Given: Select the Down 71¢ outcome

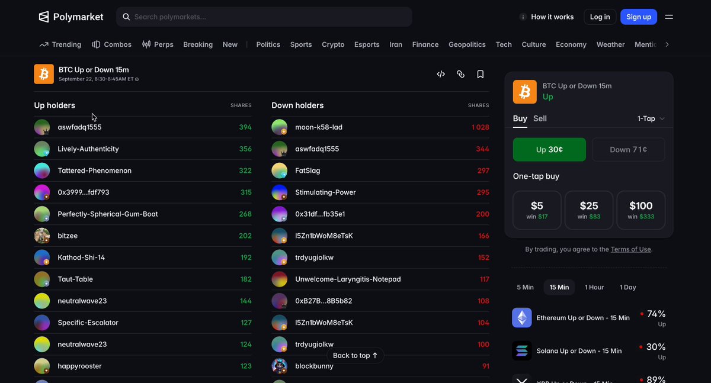Looking at the screenshot, I should pos(628,150).
